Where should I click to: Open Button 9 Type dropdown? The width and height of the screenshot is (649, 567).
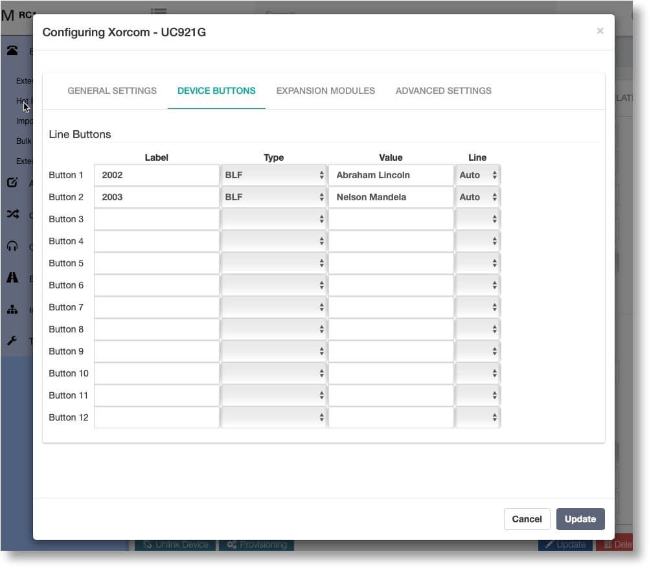tap(273, 351)
